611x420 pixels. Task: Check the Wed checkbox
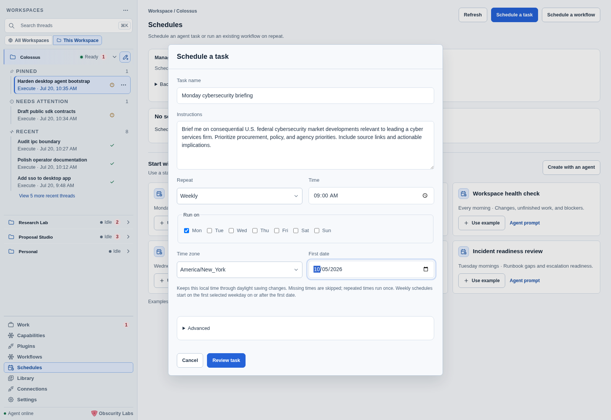tap(231, 231)
